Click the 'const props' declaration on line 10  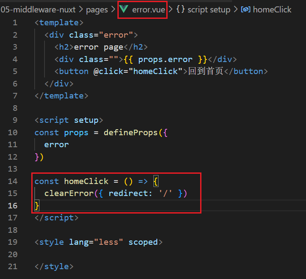[x=61, y=133]
